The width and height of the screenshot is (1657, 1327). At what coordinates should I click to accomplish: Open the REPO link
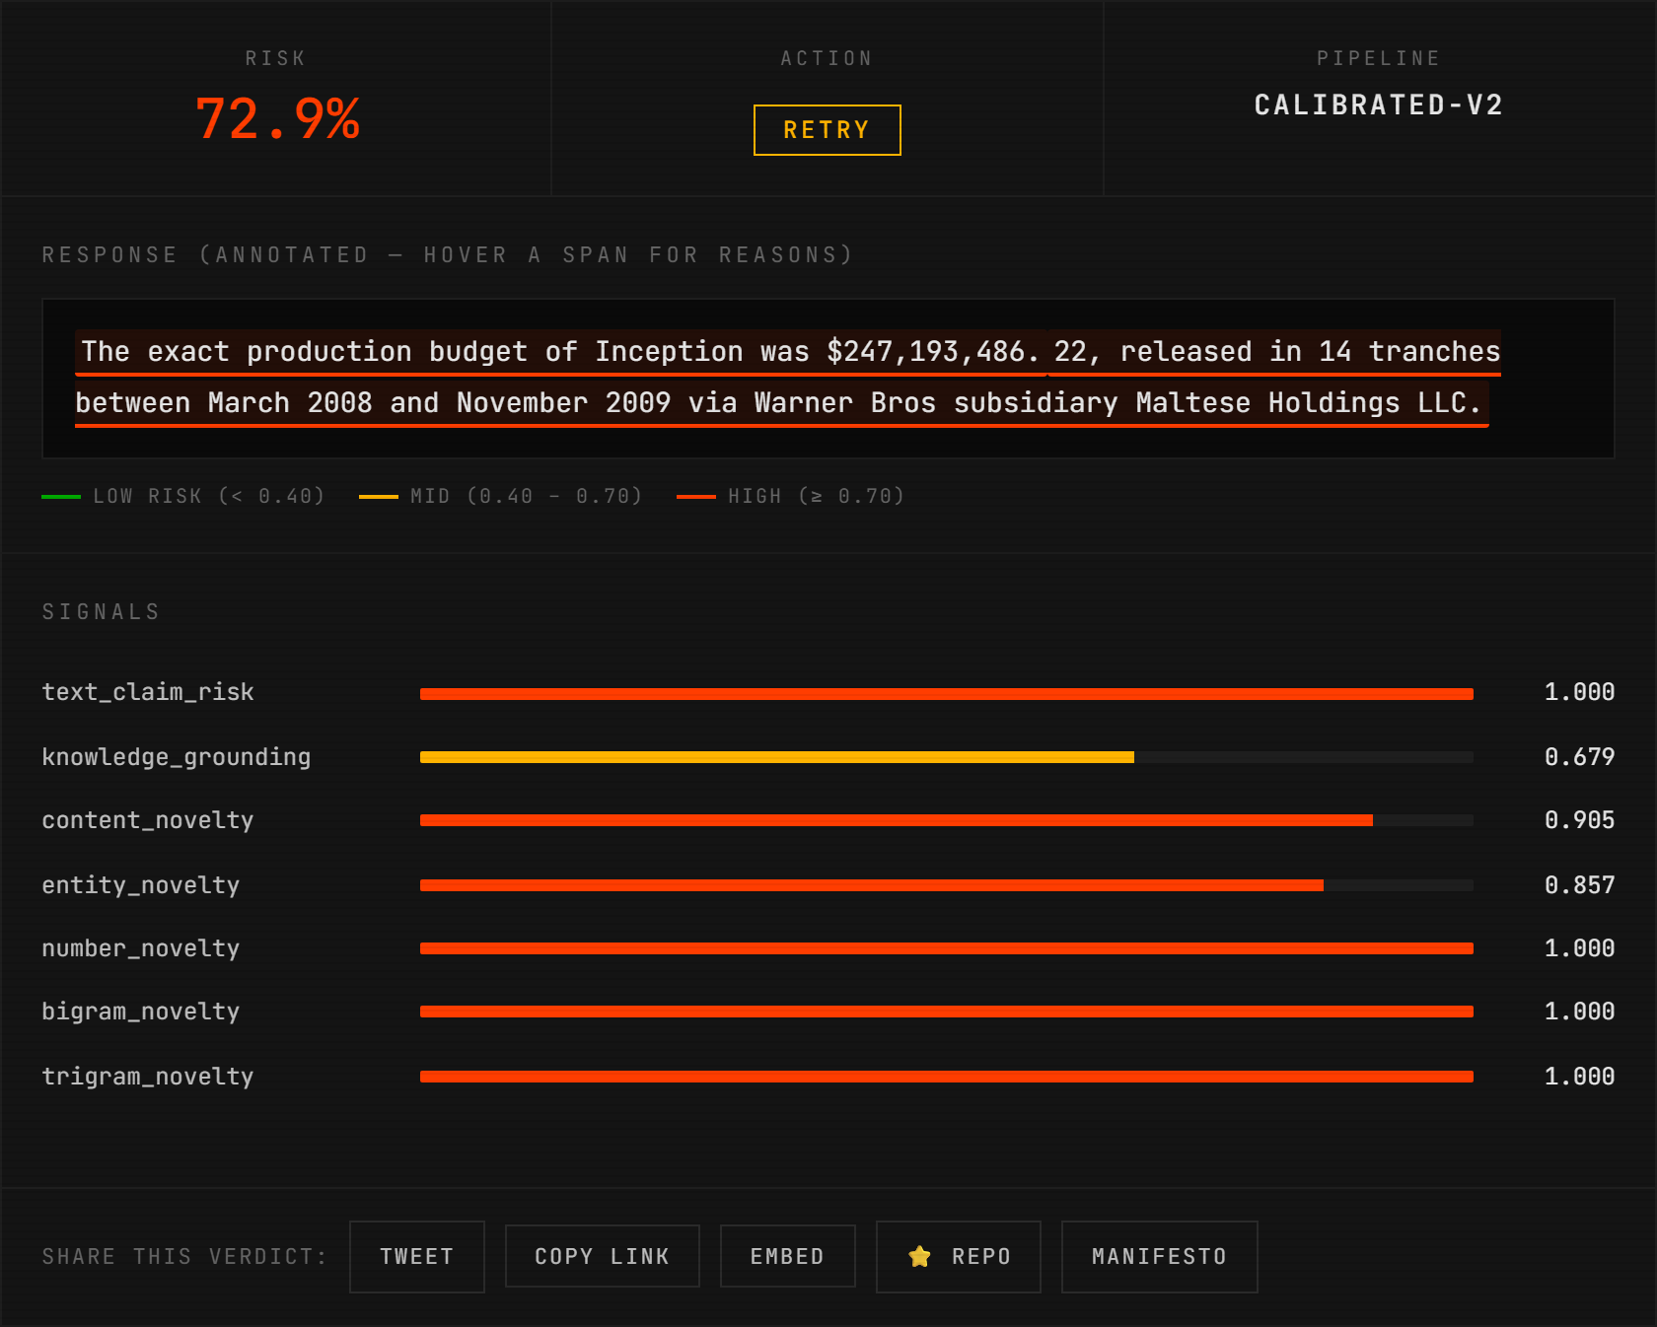(957, 1256)
